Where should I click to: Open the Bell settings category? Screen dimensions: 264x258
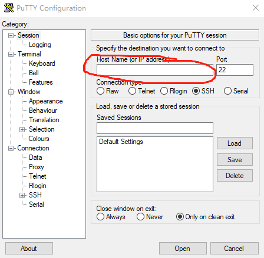pyautogui.click(x=34, y=73)
